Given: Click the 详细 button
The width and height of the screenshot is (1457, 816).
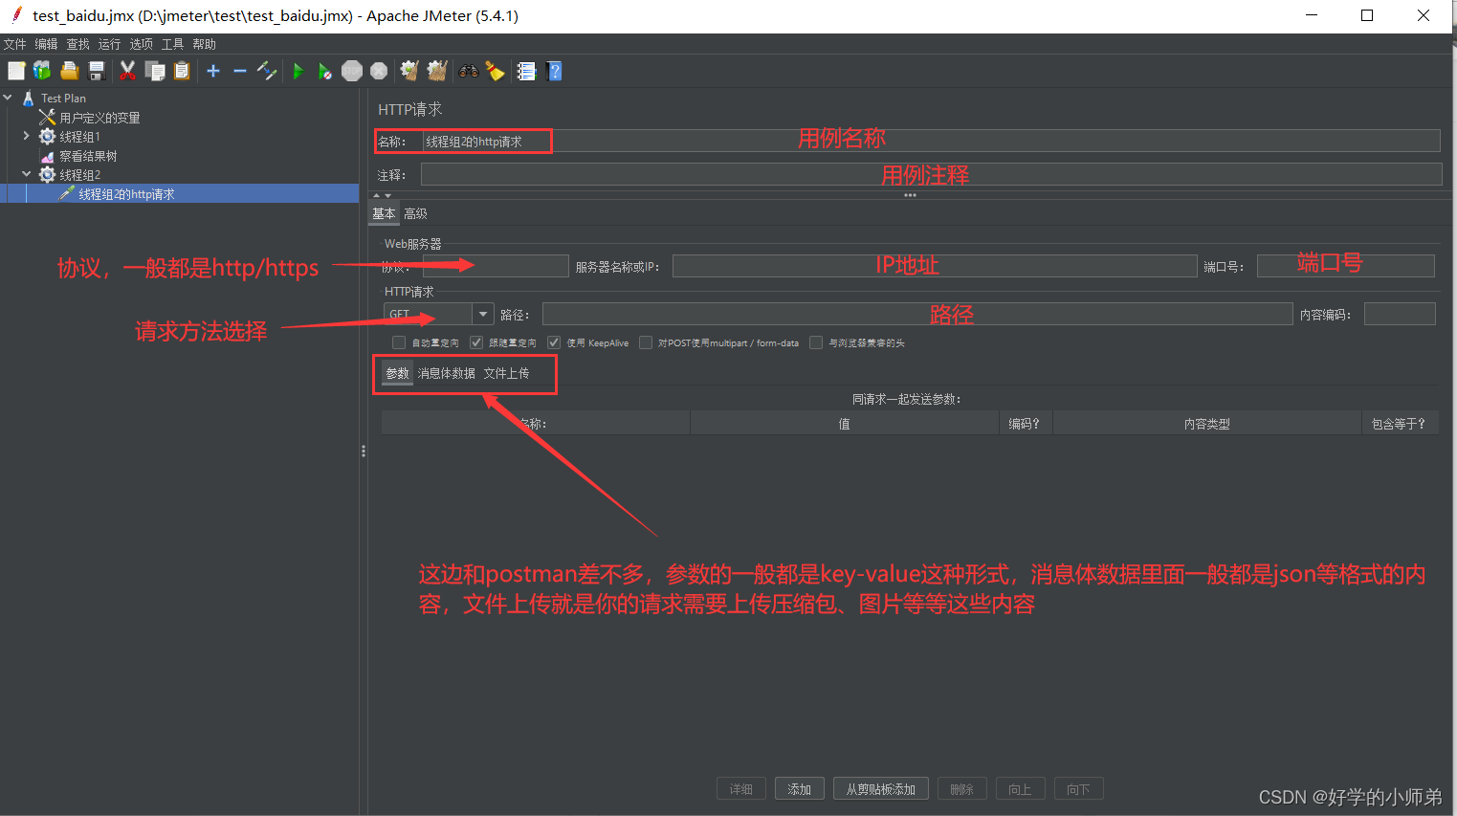Looking at the screenshot, I should tap(740, 789).
